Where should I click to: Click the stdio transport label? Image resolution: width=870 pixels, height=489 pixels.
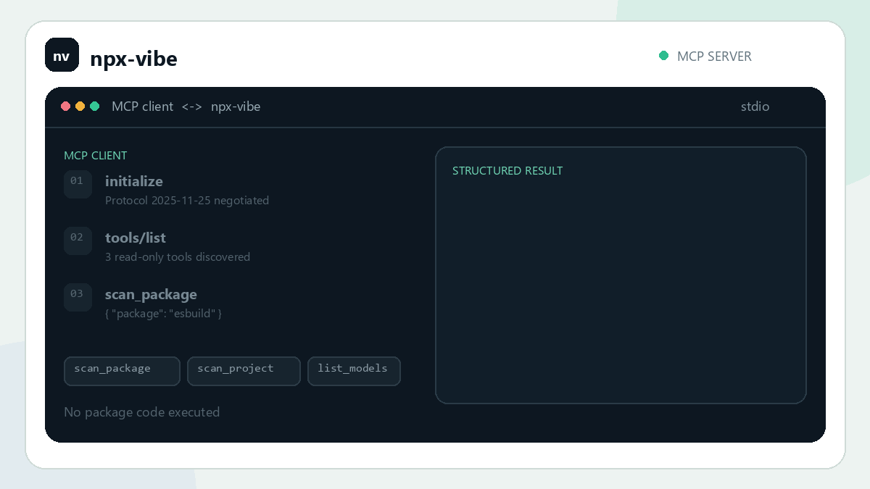755,106
